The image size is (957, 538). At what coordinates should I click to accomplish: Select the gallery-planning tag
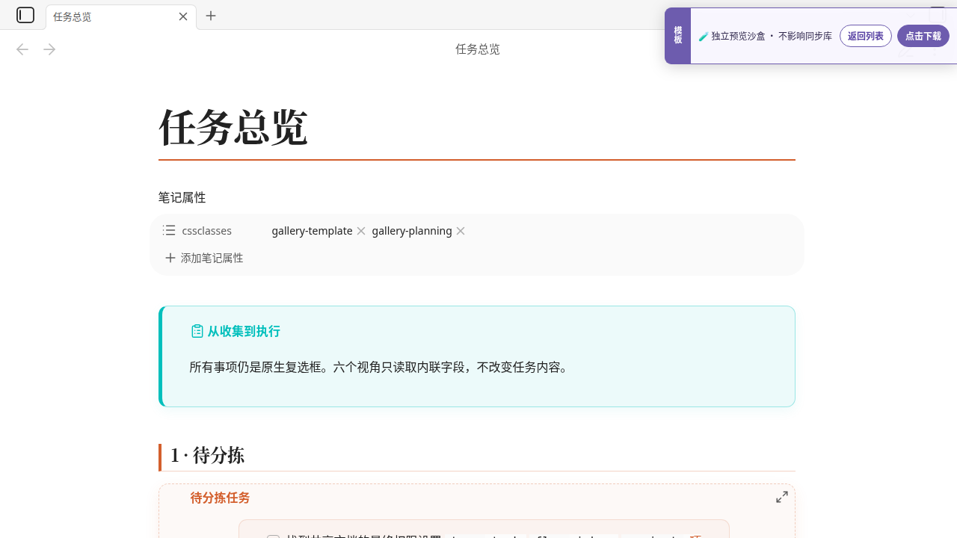point(412,231)
